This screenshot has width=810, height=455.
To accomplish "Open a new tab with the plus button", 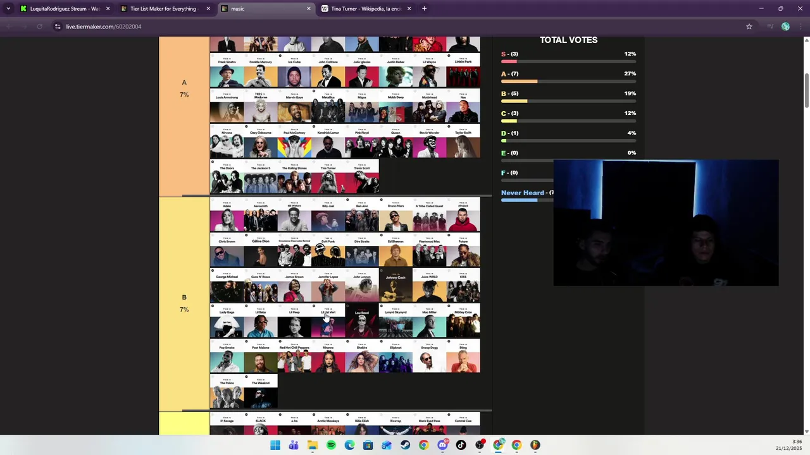I will (x=424, y=9).
